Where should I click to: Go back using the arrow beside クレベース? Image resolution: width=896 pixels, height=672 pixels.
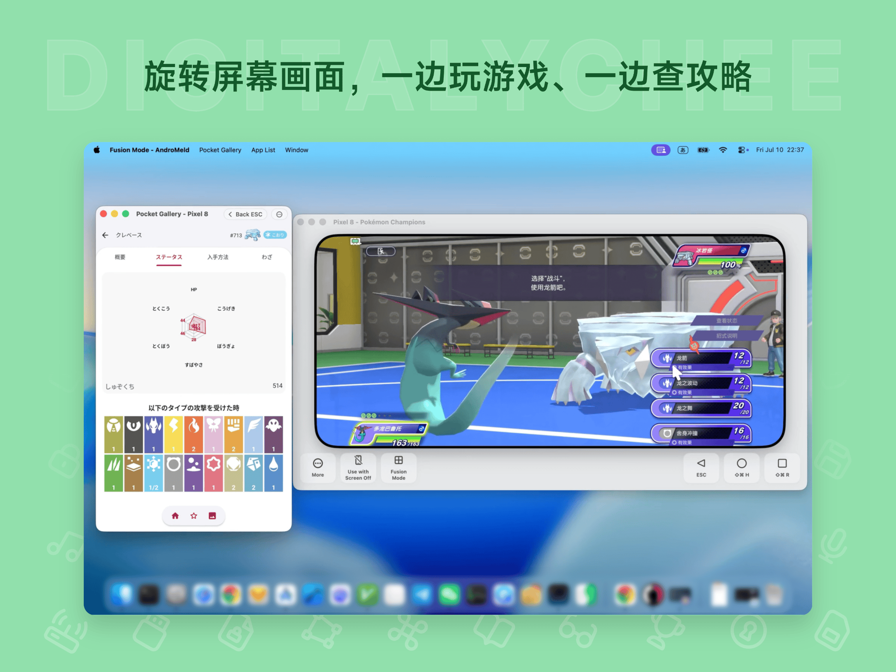[x=106, y=235]
